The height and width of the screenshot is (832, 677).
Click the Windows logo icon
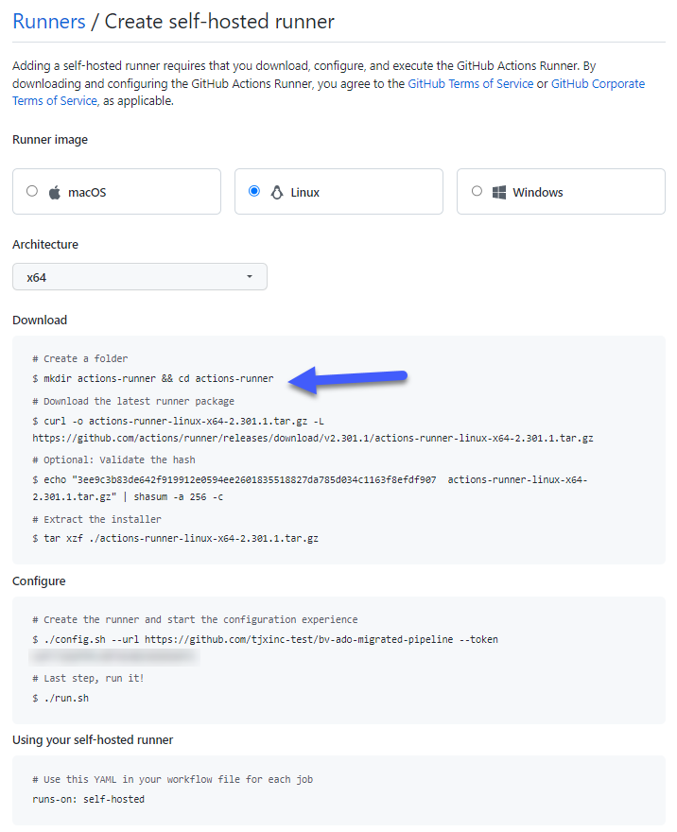[498, 191]
